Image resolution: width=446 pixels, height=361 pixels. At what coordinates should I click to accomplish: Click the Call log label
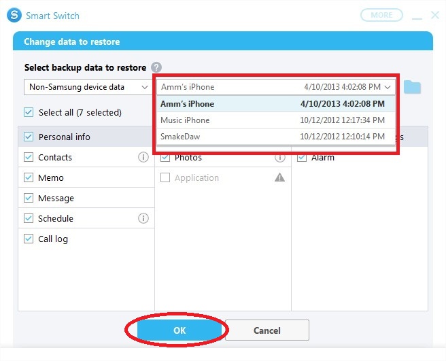click(53, 239)
